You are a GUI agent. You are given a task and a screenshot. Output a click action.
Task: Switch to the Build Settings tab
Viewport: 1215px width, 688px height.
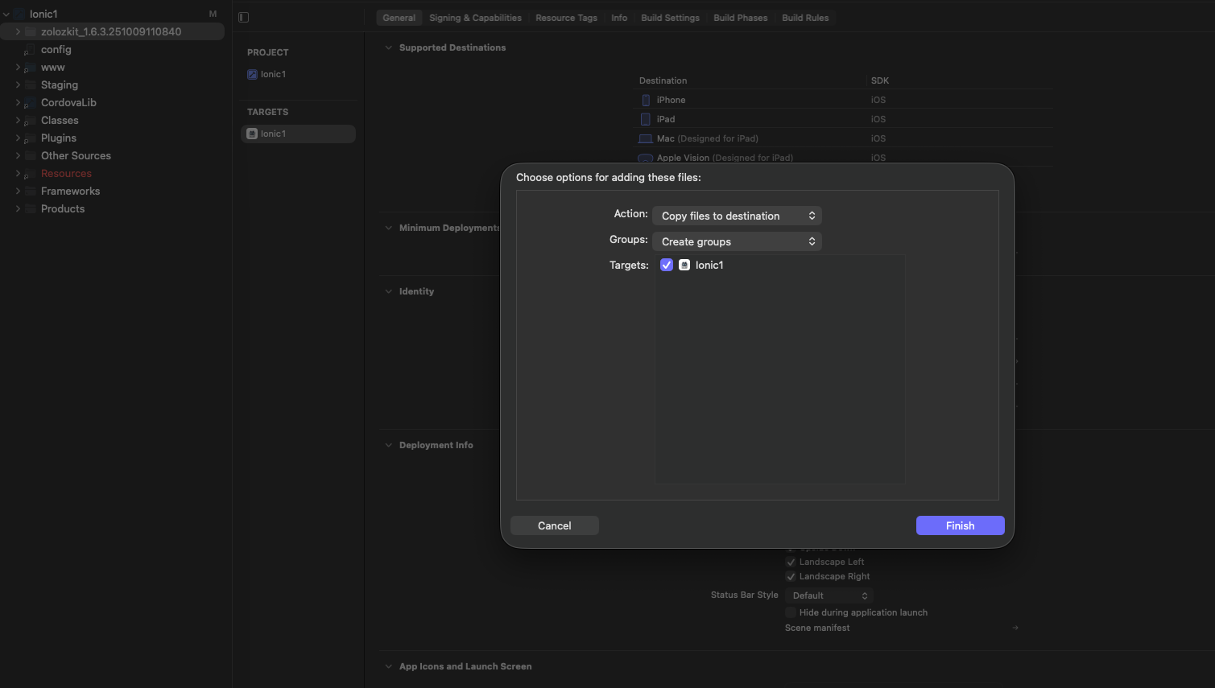(x=670, y=18)
